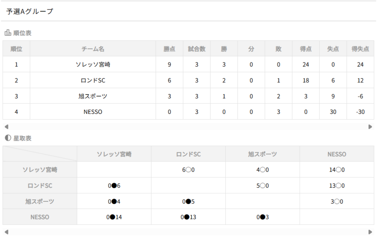Click the 勝点 column header

pyautogui.click(x=169, y=49)
